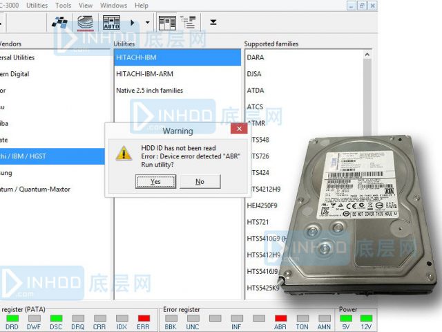Switch to the tree list view icon
Image resolution: width=442 pixels, height=332 pixels.
click(x=189, y=23)
